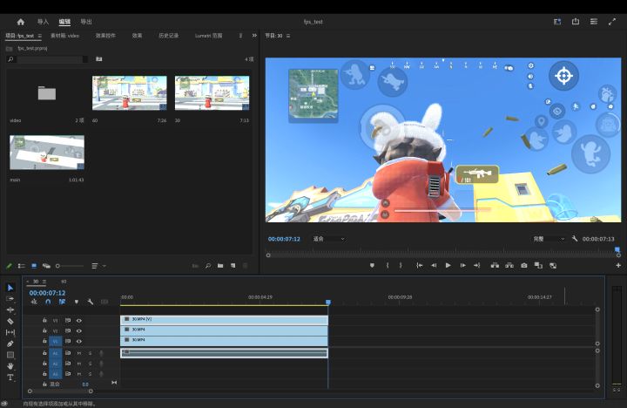Open timeline display settings wrench
This screenshot has height=408, width=627.
(x=90, y=302)
